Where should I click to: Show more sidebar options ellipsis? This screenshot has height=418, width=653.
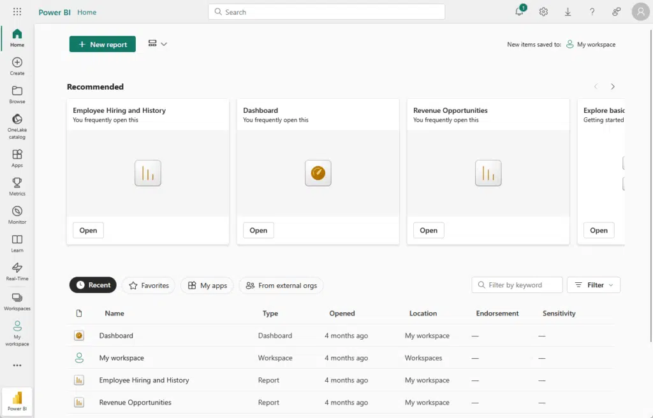tap(17, 365)
